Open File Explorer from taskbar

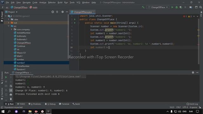point(30,111)
